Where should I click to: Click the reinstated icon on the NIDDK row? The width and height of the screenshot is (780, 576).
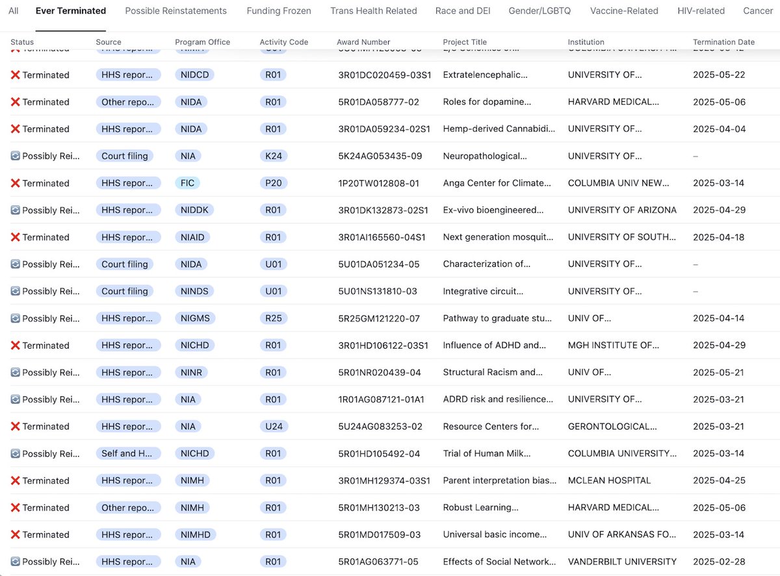tap(16, 210)
